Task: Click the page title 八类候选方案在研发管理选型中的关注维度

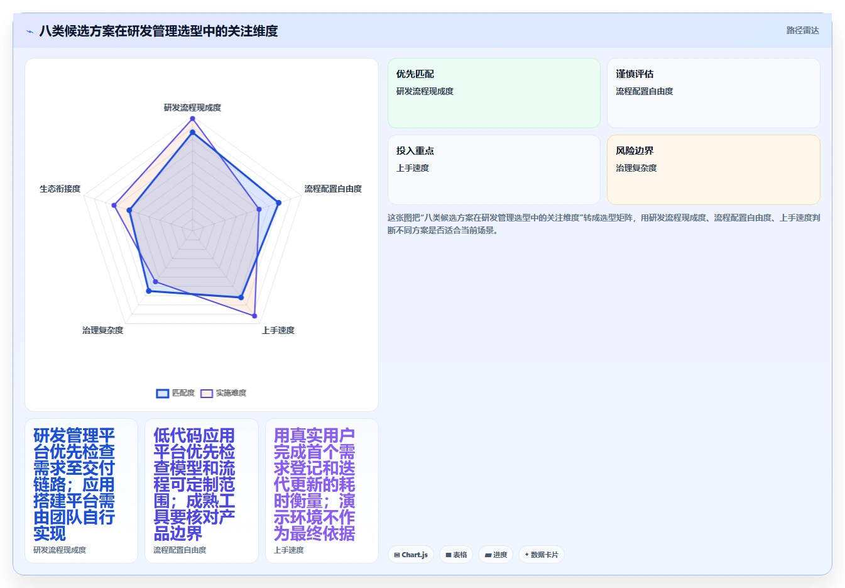Action: [x=158, y=31]
